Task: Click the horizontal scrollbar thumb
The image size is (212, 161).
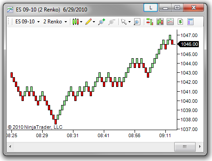Action: (185, 146)
